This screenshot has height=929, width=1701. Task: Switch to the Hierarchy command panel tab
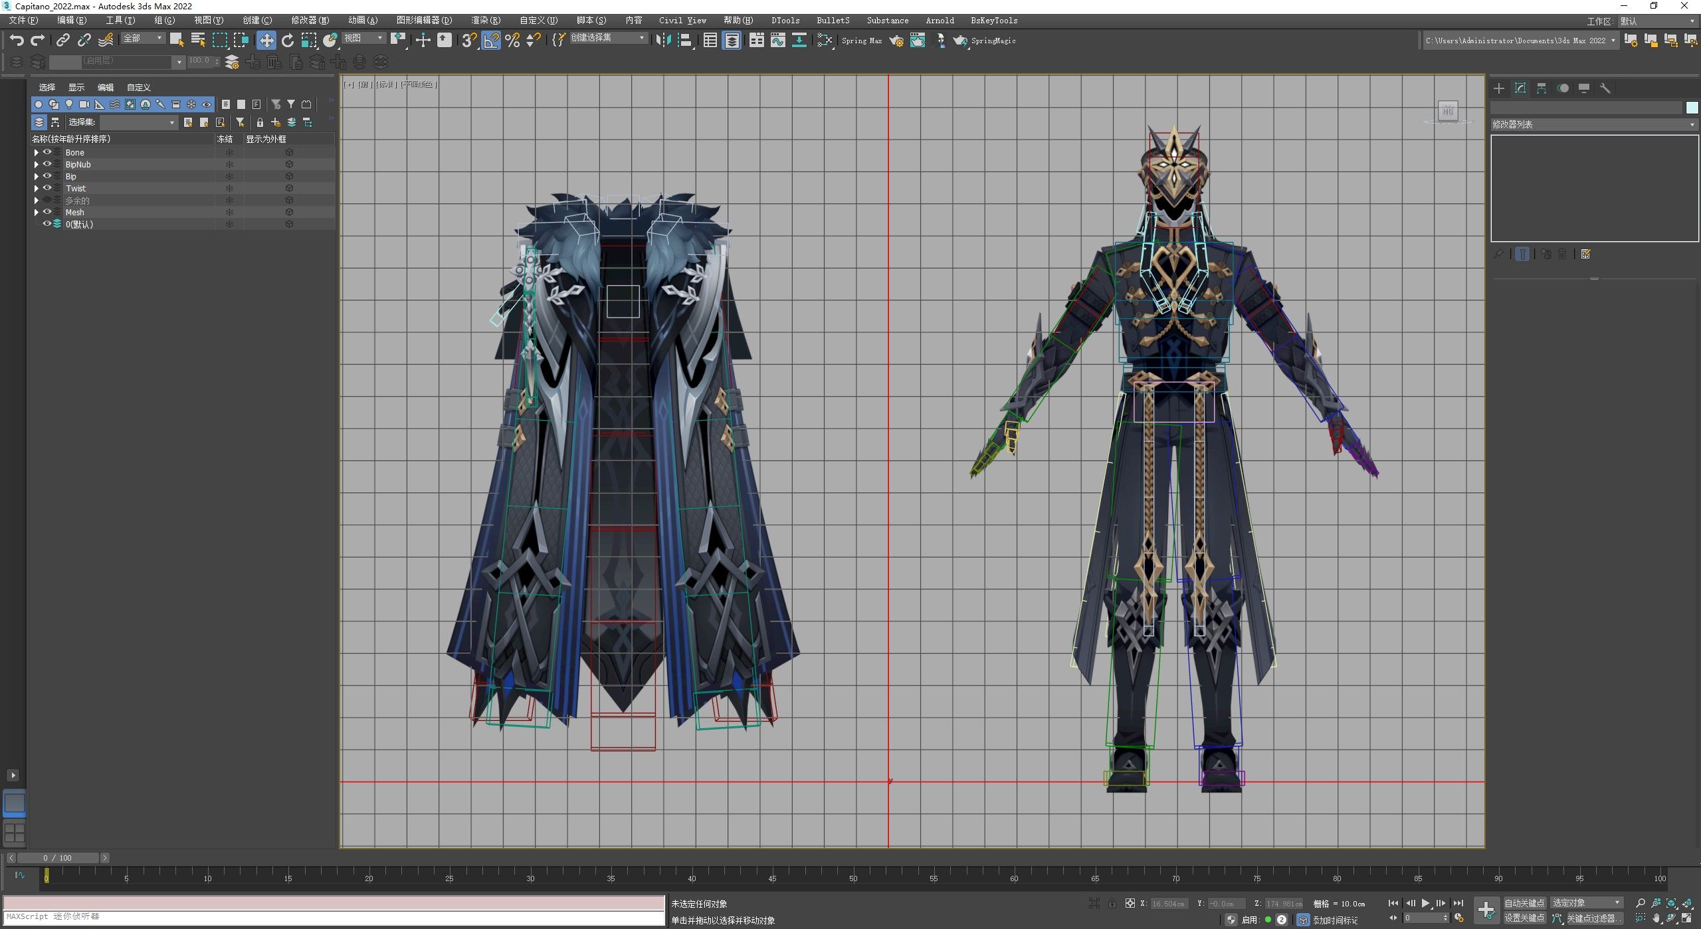1542,88
